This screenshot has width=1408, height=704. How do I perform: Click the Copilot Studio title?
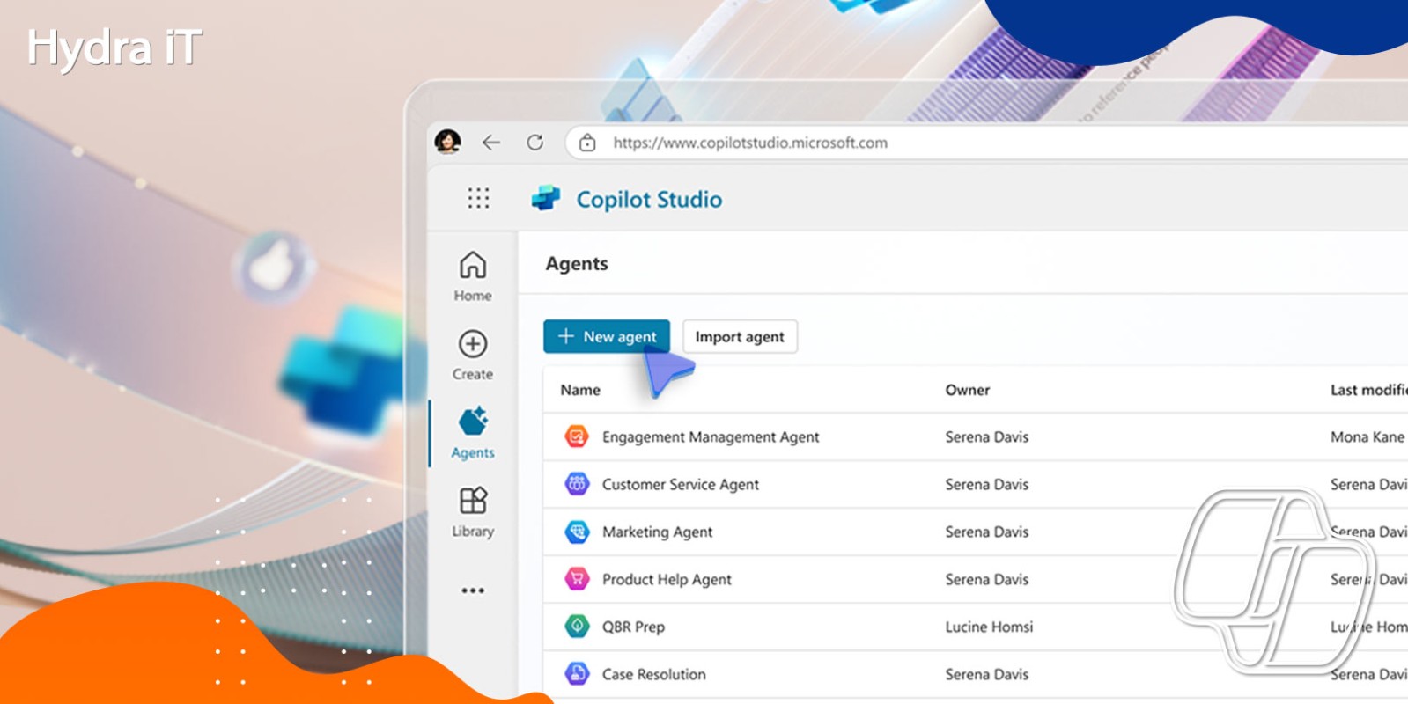pyautogui.click(x=649, y=200)
